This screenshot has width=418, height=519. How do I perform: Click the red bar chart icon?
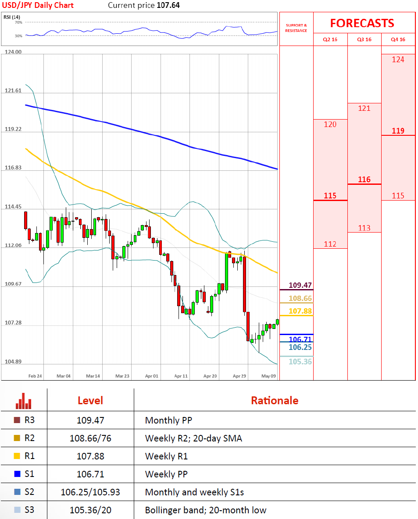(24, 401)
